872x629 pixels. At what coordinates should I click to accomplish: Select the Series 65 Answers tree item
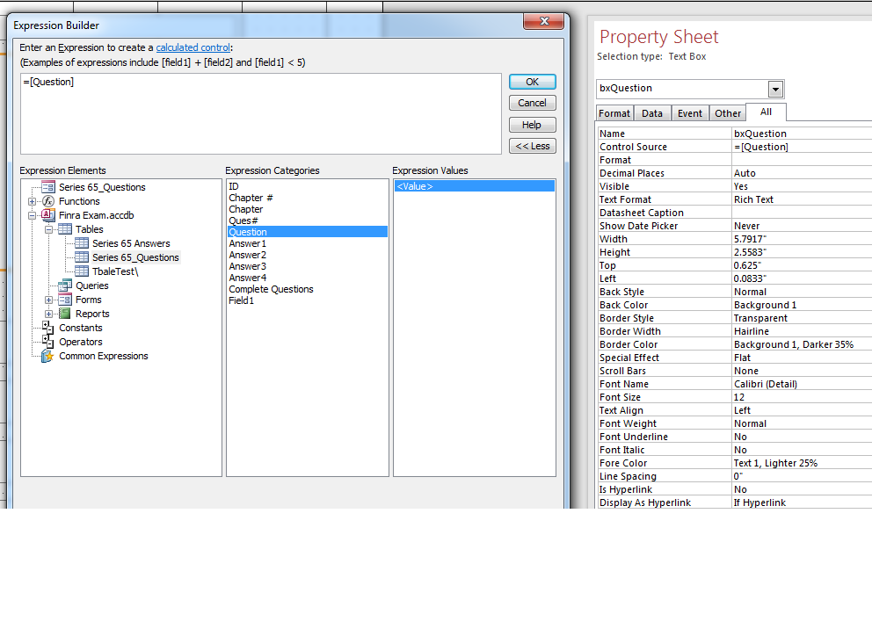(131, 243)
